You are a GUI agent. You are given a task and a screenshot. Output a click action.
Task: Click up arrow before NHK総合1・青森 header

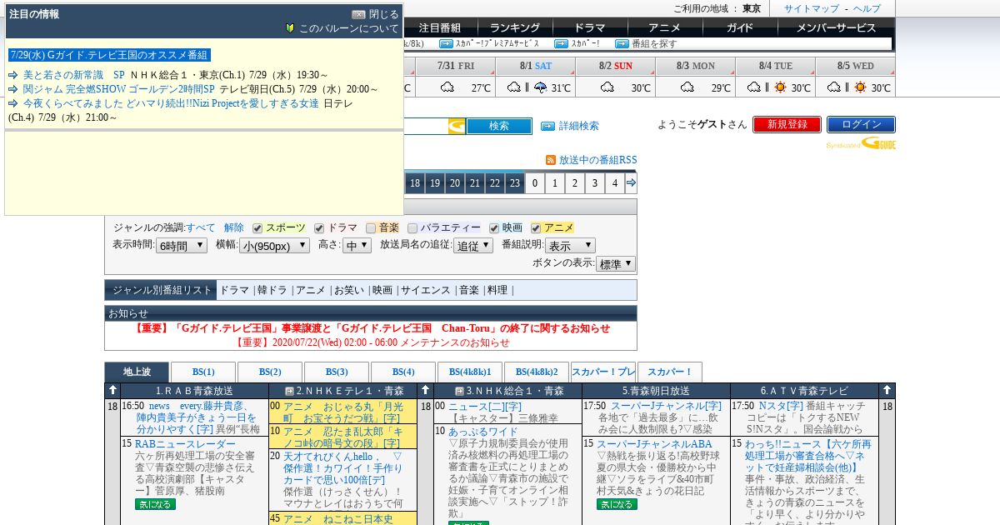(425, 390)
